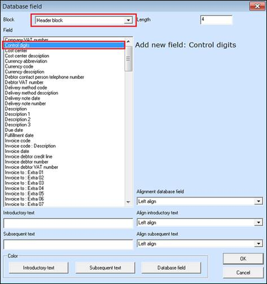Click the Introductory text input box
This screenshot has width=267, height=284.
pos(68,223)
